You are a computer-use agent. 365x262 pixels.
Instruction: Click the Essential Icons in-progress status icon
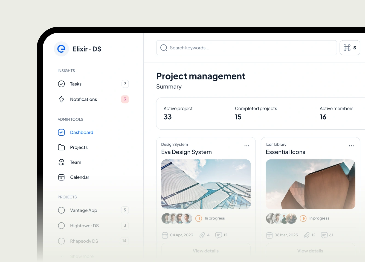coord(303,218)
